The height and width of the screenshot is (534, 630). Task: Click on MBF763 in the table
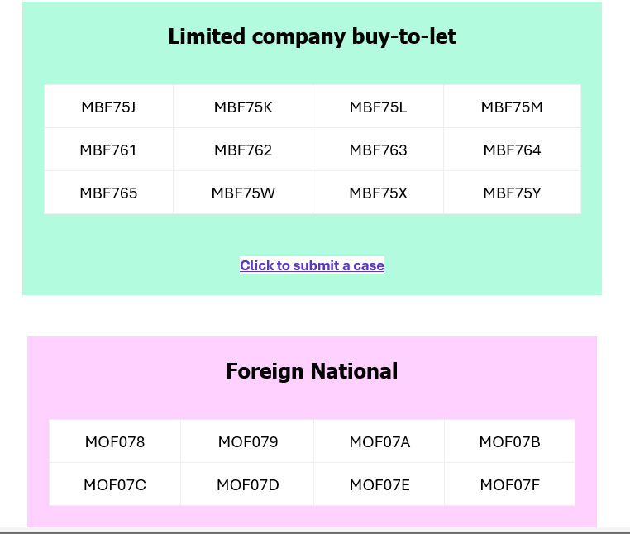tap(378, 150)
